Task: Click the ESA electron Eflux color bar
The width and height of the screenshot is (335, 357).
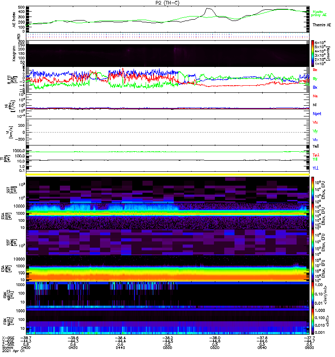Action: [312, 268]
